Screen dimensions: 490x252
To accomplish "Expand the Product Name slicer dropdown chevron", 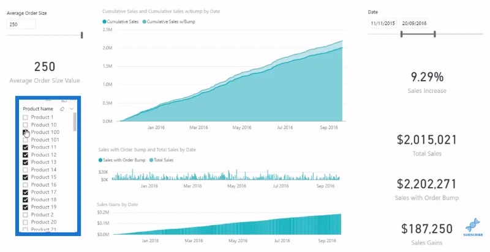I will (72, 109).
